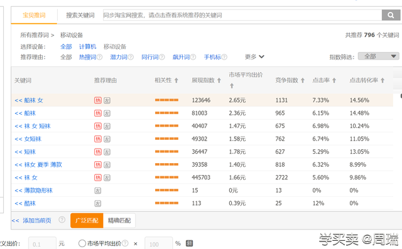Expand the 更多 reasons menu

[x=254, y=56]
